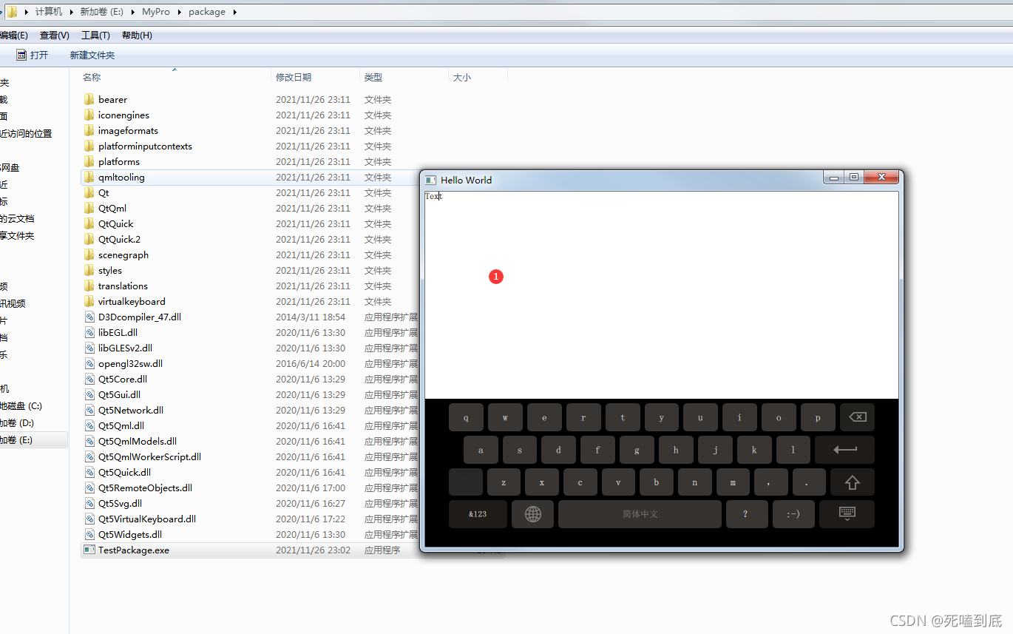1013x634 pixels.
Task: Select the D3Dcompiler_47.dll file icon
Action: click(x=89, y=317)
